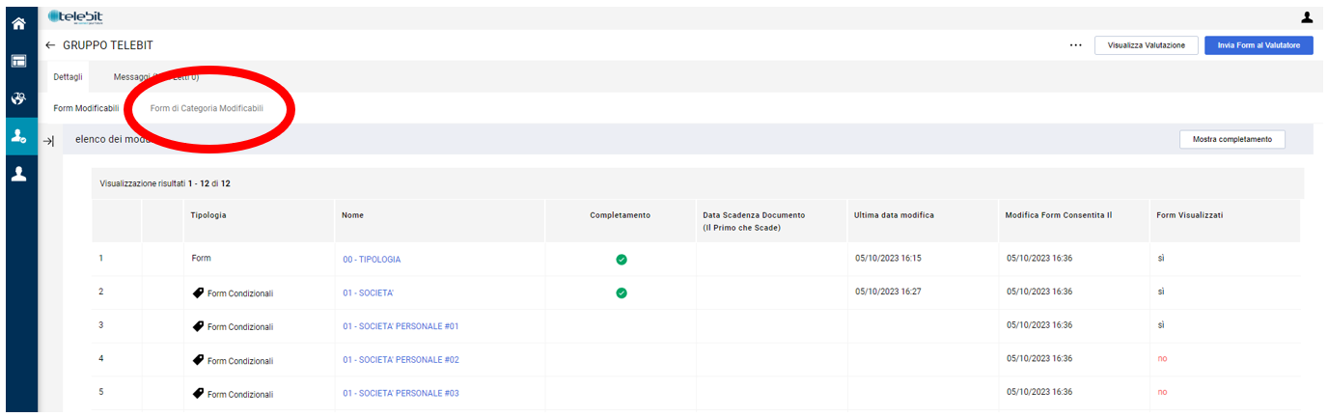1328x417 pixels.
Task: Click the Mostra completamento button
Action: (x=1231, y=140)
